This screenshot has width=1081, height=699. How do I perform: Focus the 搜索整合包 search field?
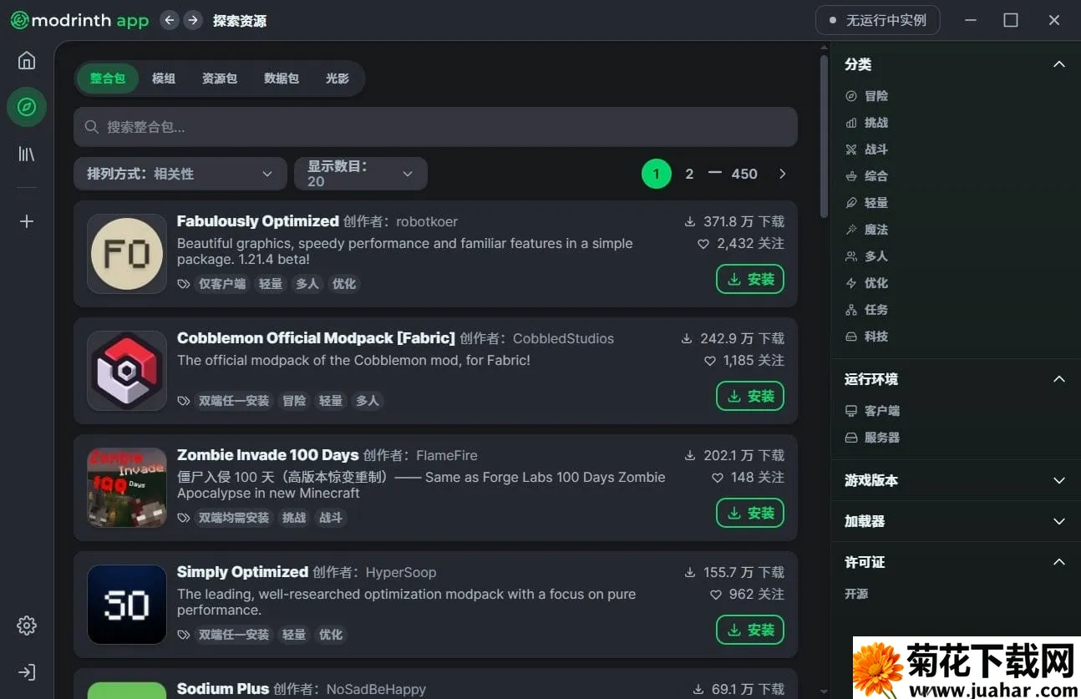click(x=435, y=127)
